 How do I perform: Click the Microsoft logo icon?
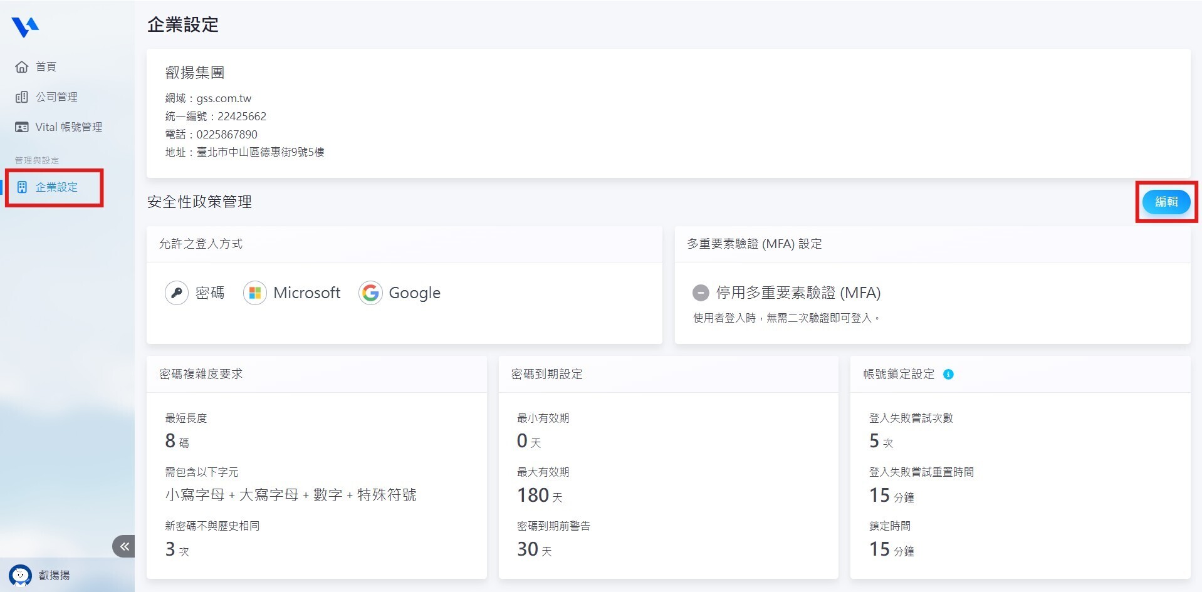coord(254,293)
